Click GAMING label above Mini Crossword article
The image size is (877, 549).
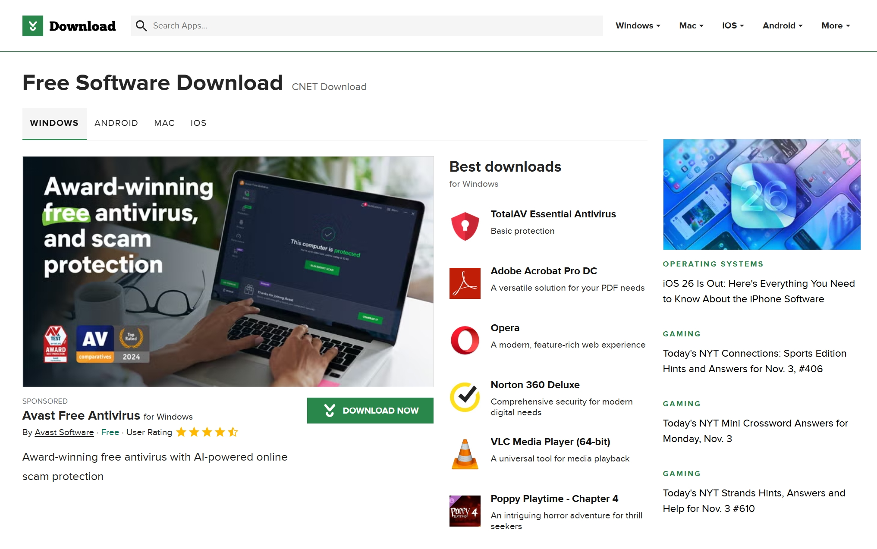(682, 404)
